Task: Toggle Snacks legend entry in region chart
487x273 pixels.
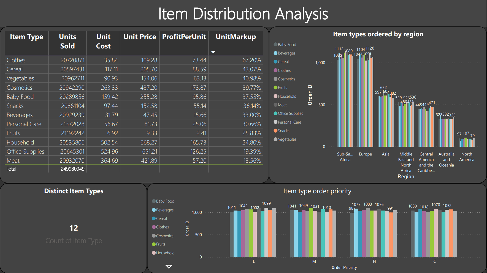Action: tap(275, 130)
